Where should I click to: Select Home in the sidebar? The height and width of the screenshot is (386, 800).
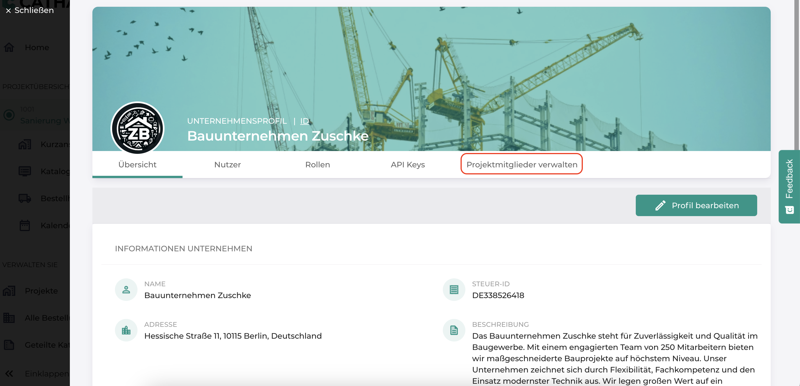point(37,47)
